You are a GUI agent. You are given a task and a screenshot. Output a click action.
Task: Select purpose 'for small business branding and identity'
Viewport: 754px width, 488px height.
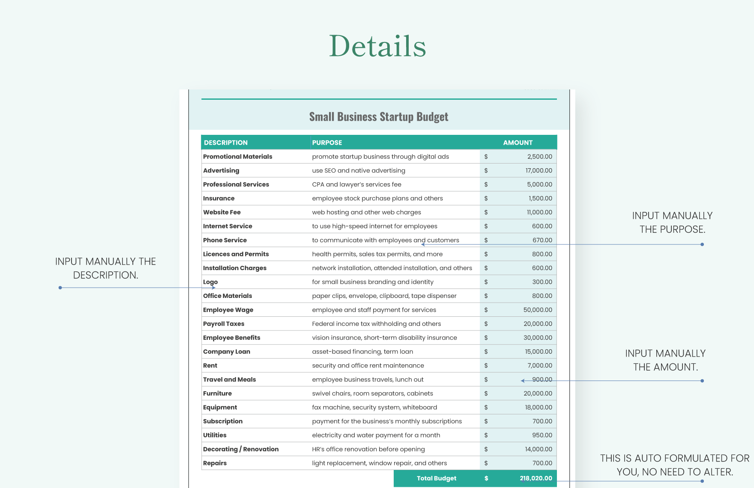pos(373,282)
